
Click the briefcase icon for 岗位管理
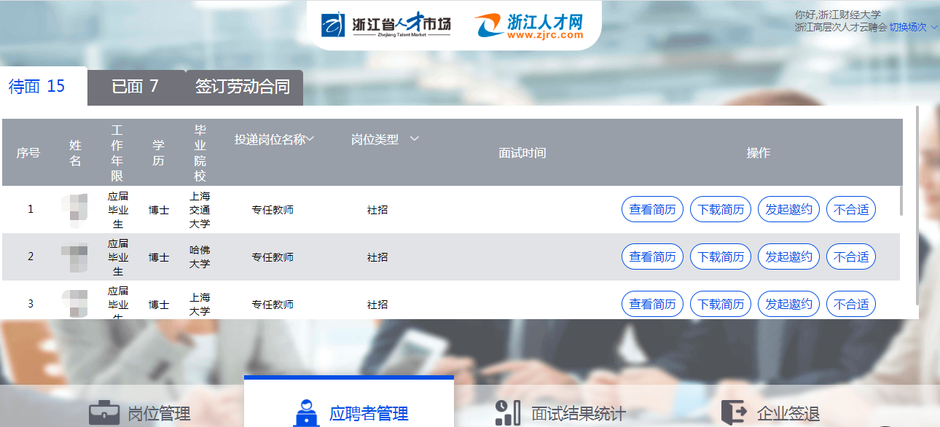click(104, 413)
